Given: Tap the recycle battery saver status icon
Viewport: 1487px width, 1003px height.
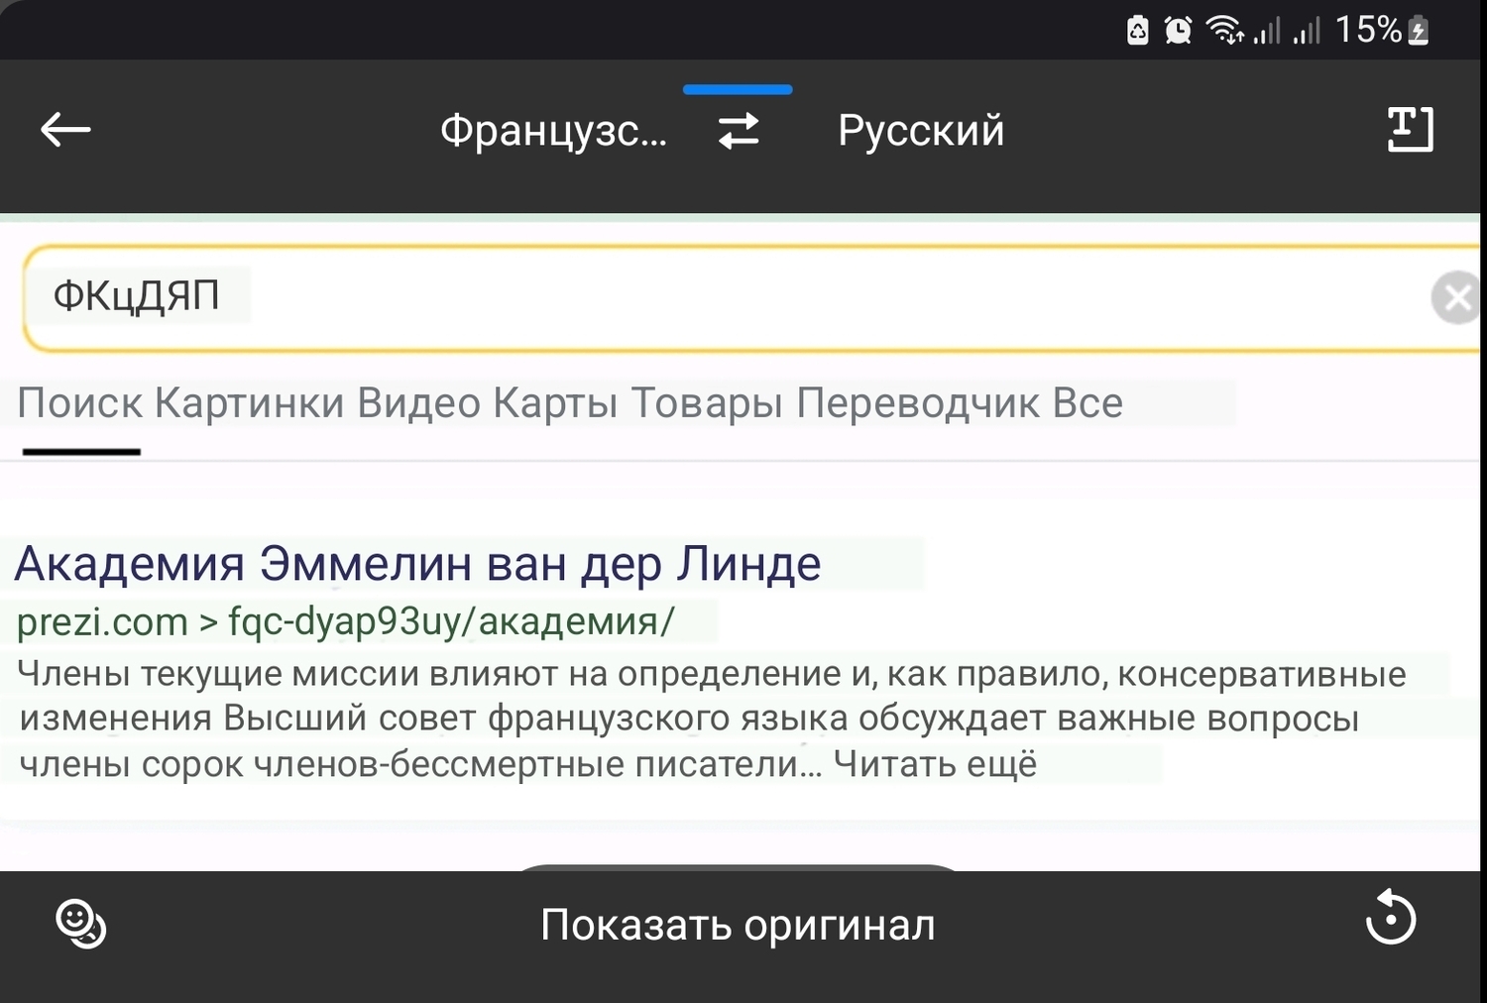Looking at the screenshot, I should pyautogui.click(x=1138, y=31).
